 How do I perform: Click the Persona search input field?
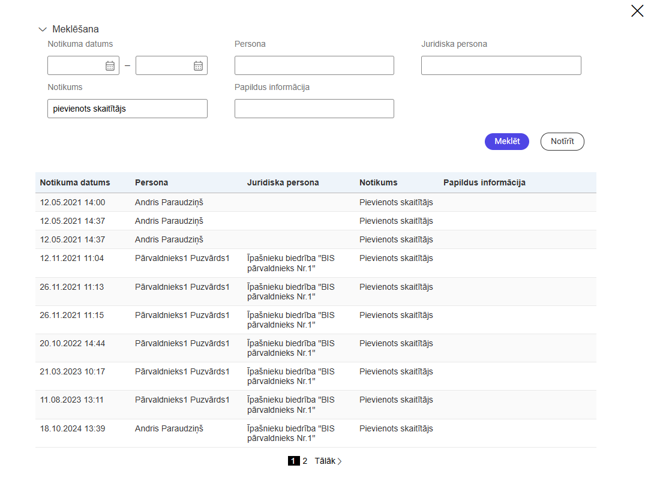pos(314,65)
